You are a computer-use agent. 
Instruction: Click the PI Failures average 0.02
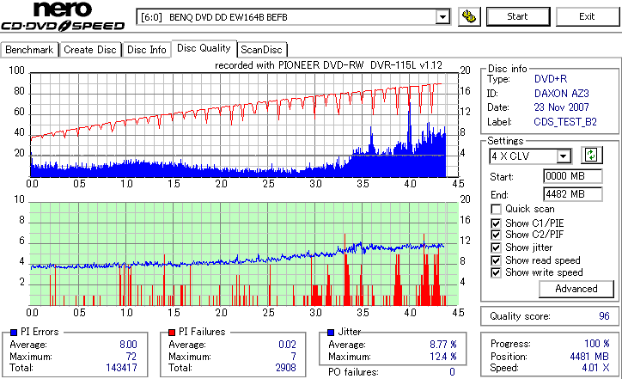click(x=287, y=345)
